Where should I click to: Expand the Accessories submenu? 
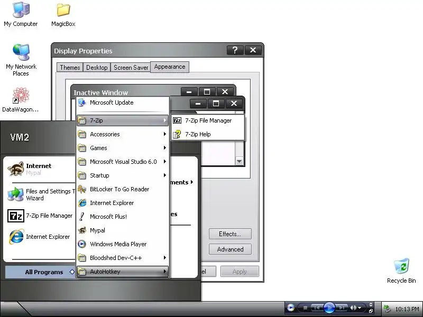123,134
